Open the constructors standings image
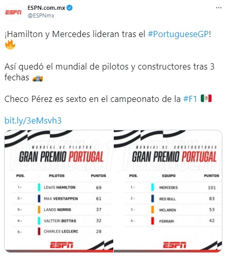 pos(168,191)
